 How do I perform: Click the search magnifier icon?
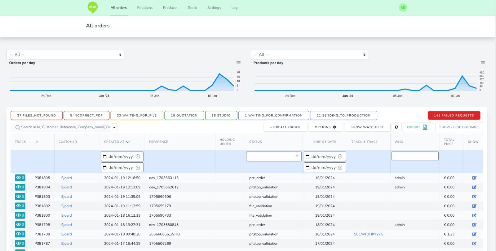(x=18, y=127)
